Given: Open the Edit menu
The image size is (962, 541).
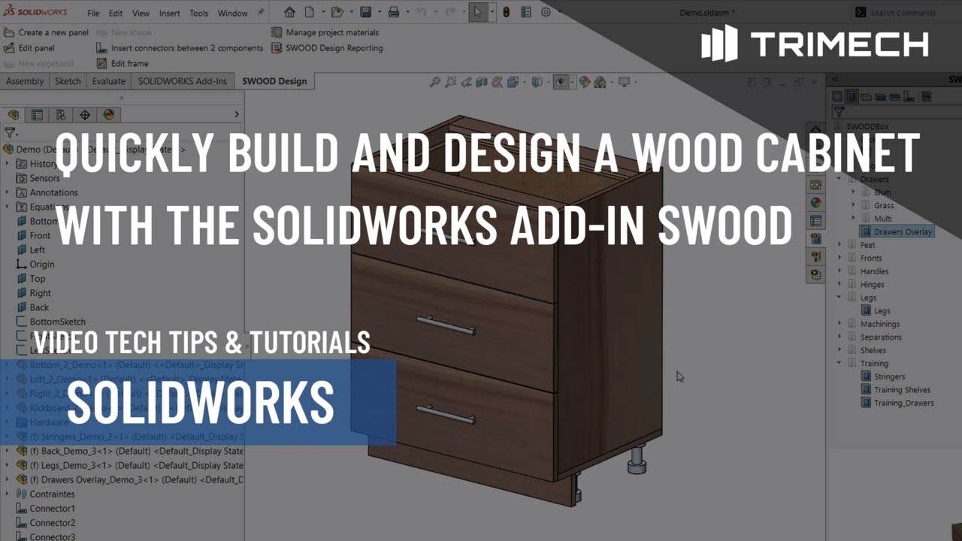Looking at the screenshot, I should pos(116,13).
